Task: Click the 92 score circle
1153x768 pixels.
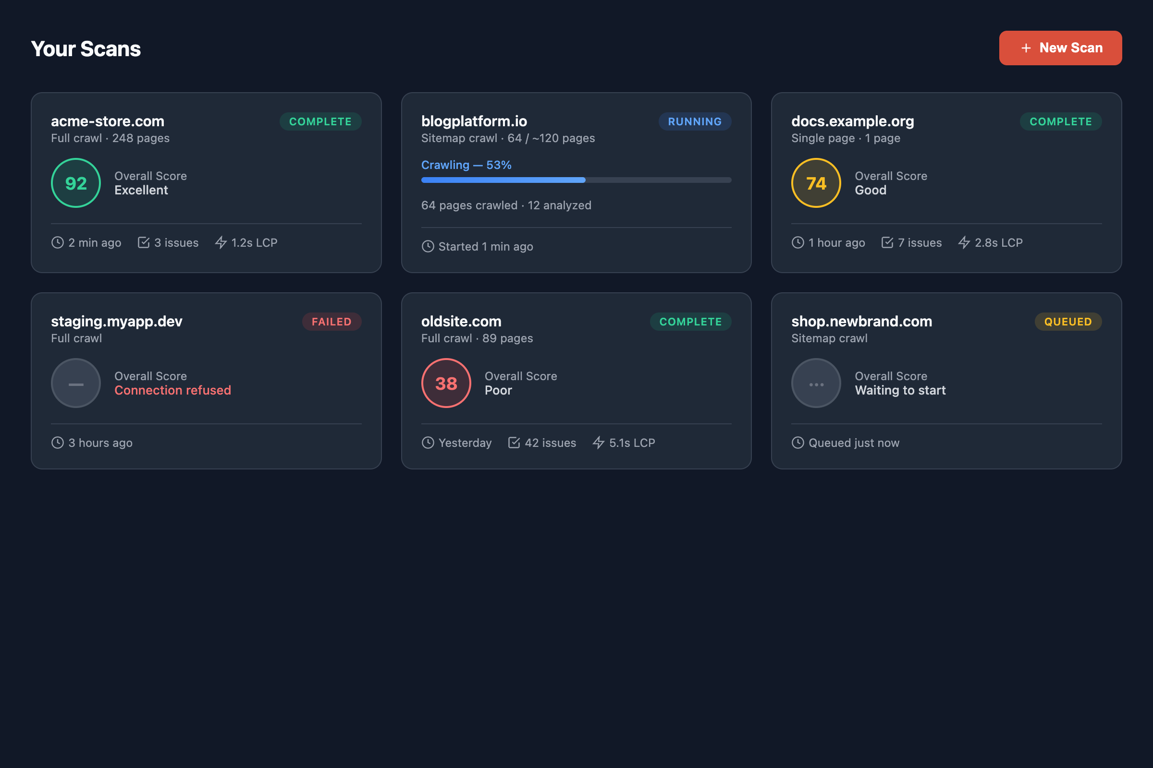Action: 76,183
